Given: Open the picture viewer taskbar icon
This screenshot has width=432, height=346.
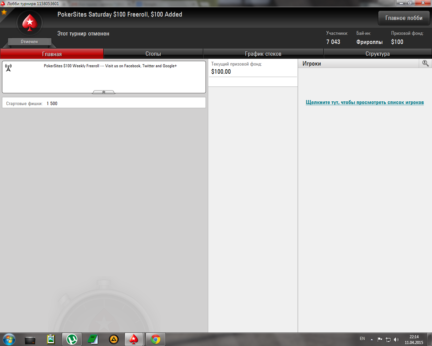Looking at the screenshot, I should (51, 339).
